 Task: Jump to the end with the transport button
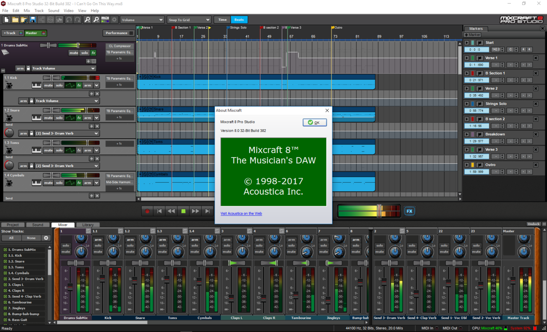[207, 211]
